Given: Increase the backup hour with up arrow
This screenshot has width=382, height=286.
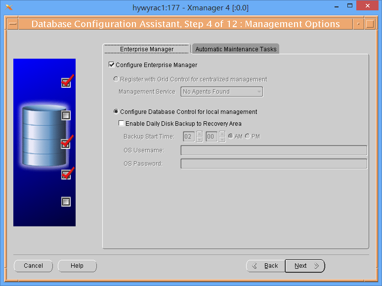Looking at the screenshot, I should 199,134.
